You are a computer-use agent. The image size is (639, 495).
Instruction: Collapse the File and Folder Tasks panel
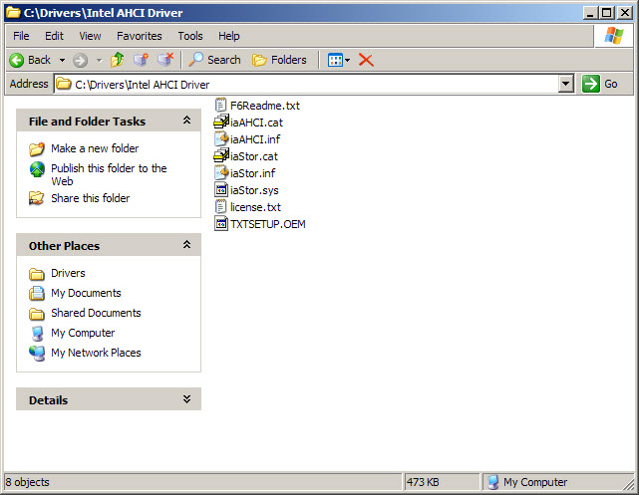click(x=186, y=121)
